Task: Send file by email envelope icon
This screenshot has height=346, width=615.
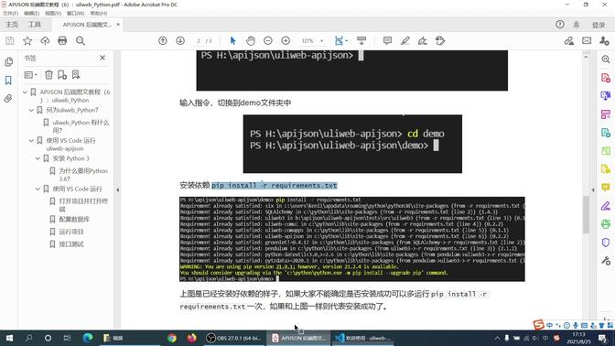Action: [x=587, y=41]
